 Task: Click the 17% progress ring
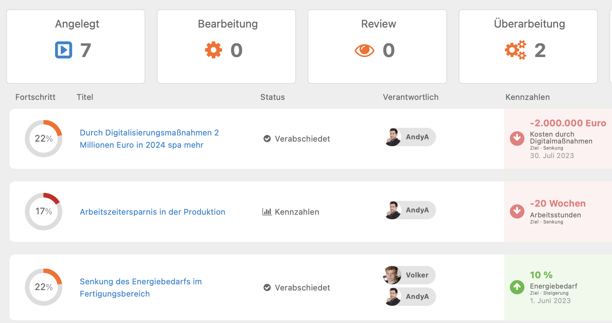(44, 212)
